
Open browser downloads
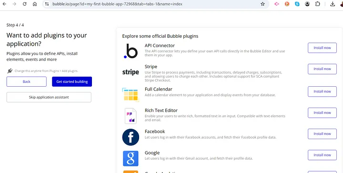(x=333, y=4)
